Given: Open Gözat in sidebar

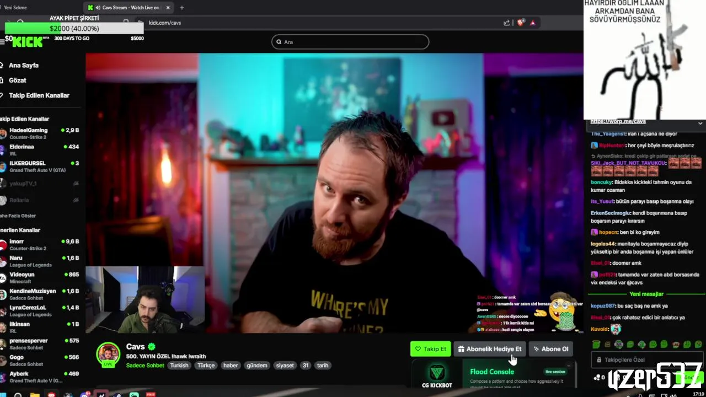Looking at the screenshot, I should pyautogui.click(x=18, y=80).
